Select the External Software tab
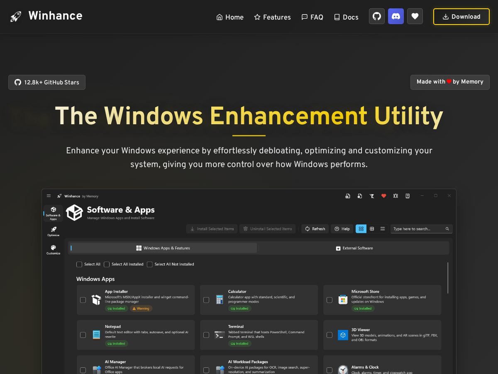Image resolution: width=498 pixels, height=374 pixels. tap(354, 248)
